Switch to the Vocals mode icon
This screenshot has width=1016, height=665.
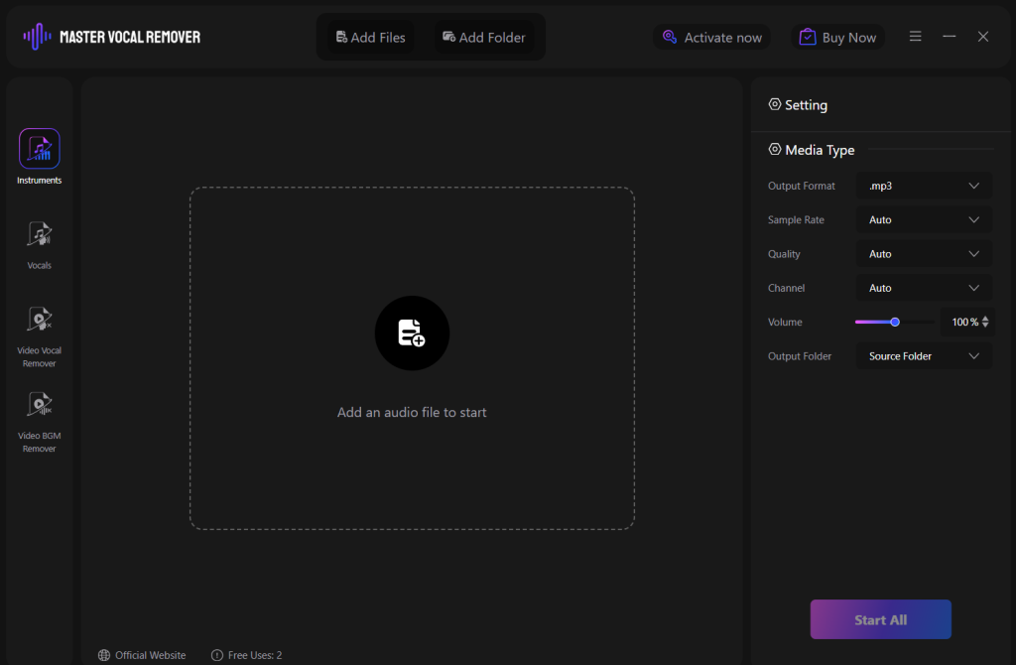point(40,235)
